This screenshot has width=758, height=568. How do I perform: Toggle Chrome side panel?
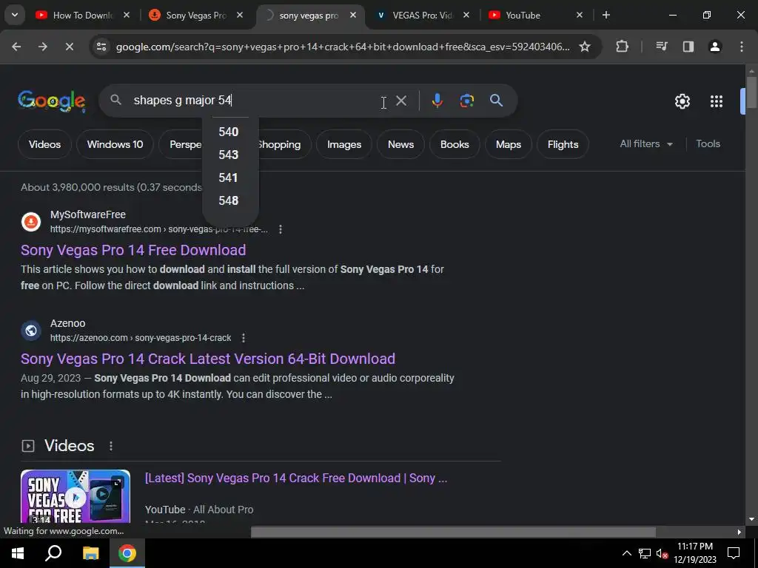(688, 47)
